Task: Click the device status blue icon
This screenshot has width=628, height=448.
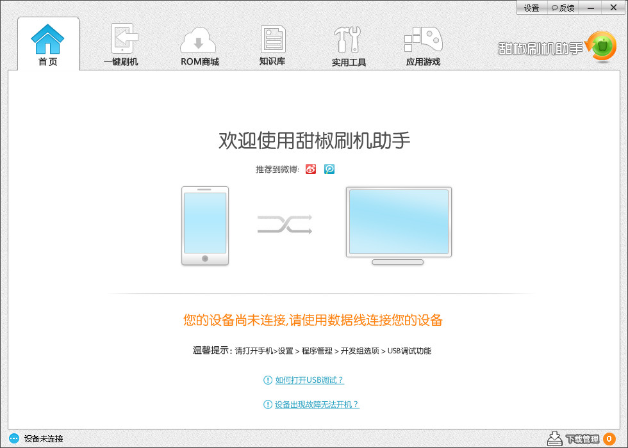Action: tap(14, 438)
